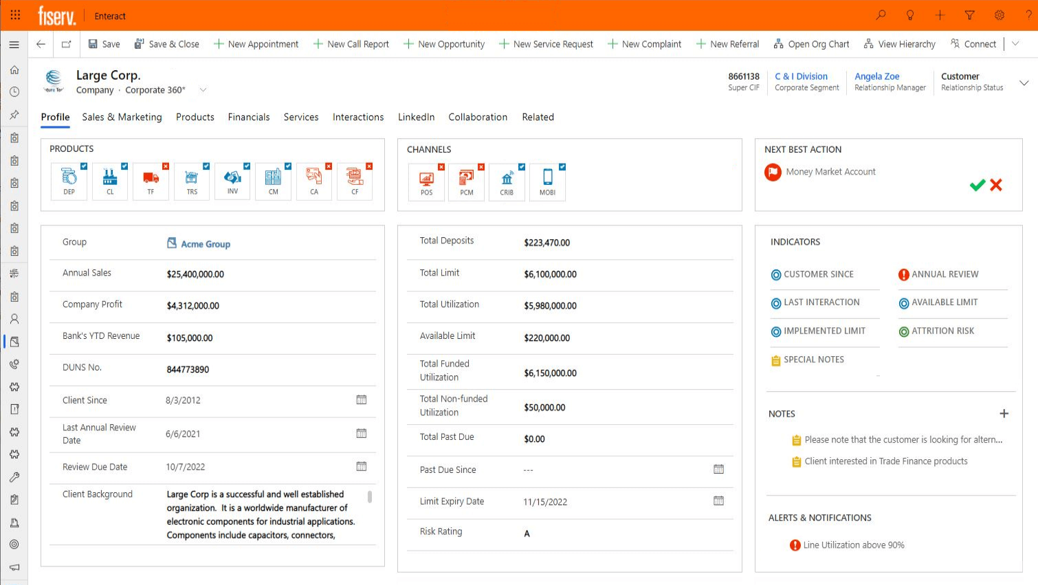1038x585 pixels.
Task: Open the TRS product icon
Action: 192,181
